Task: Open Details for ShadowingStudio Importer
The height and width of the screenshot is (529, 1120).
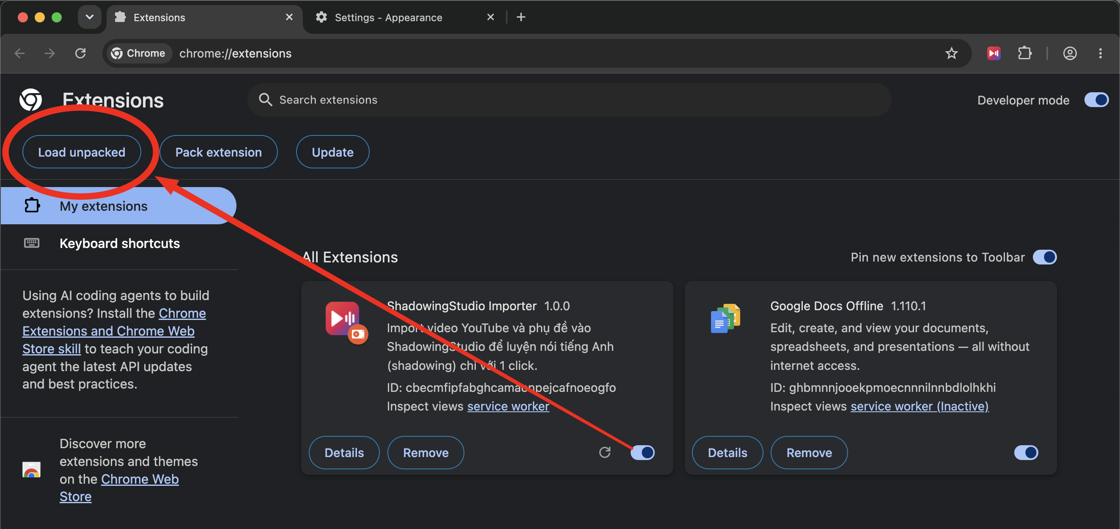Action: coord(344,452)
